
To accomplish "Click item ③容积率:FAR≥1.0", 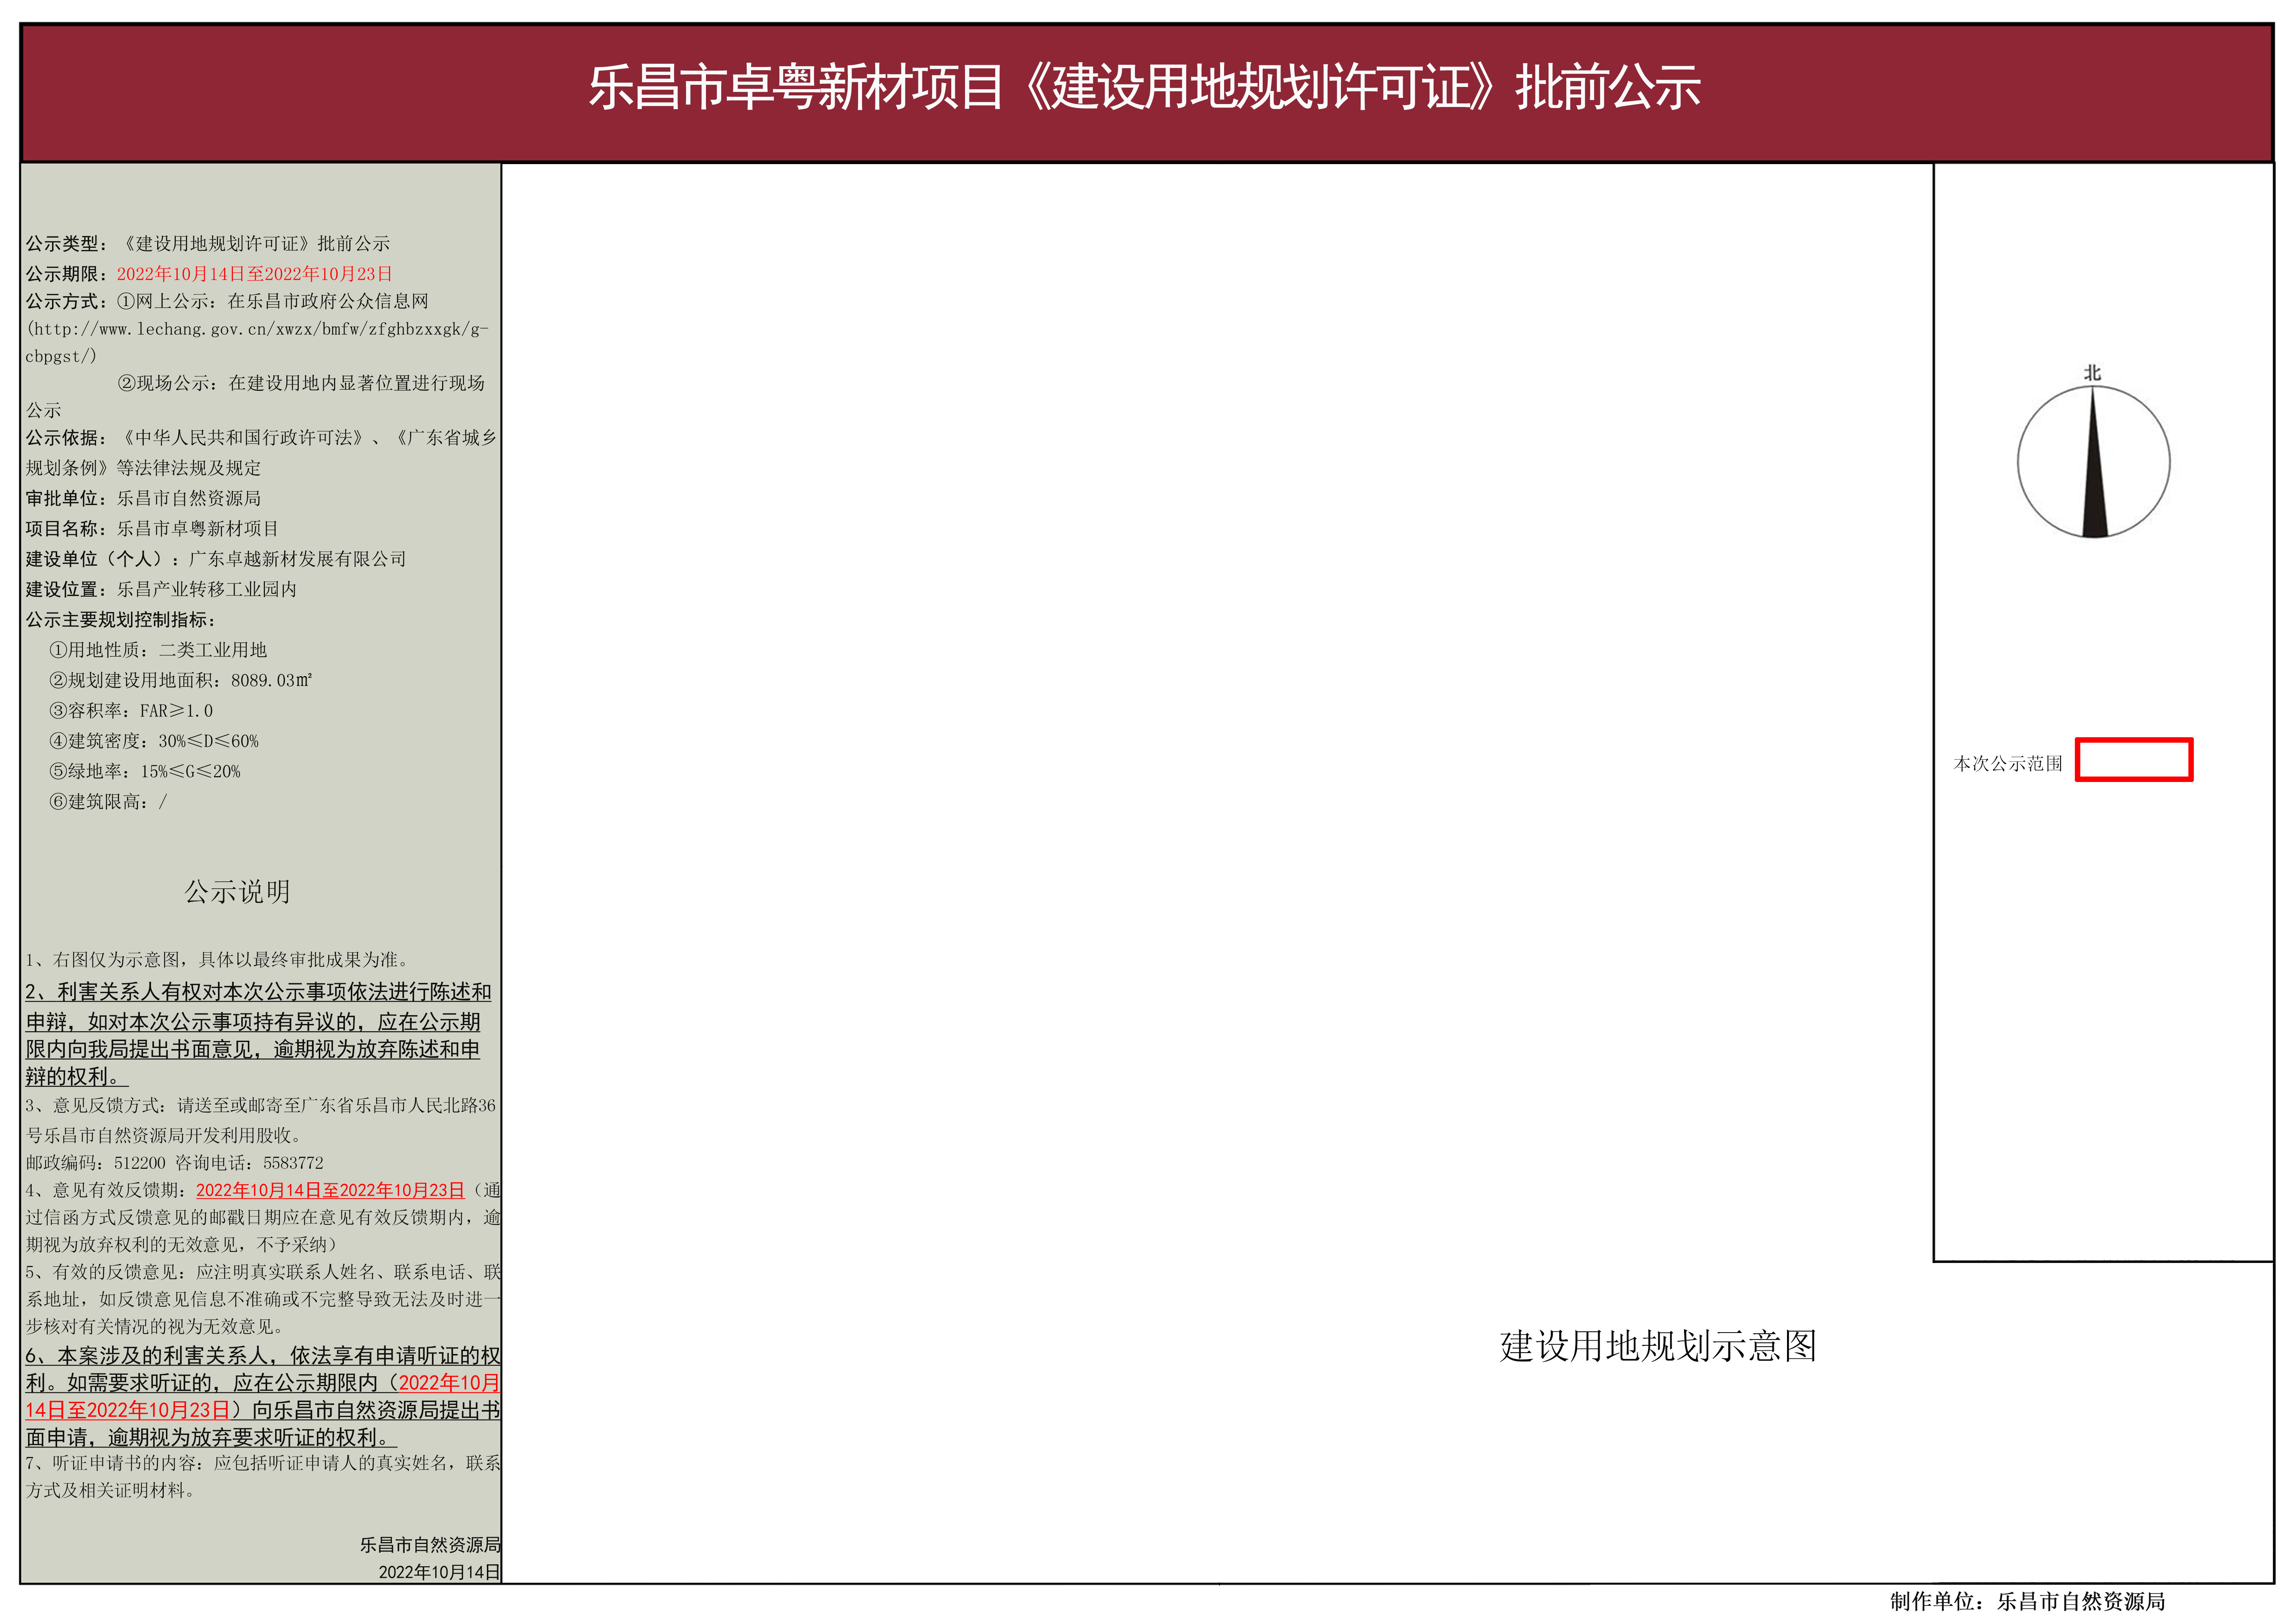I will click(x=131, y=711).
